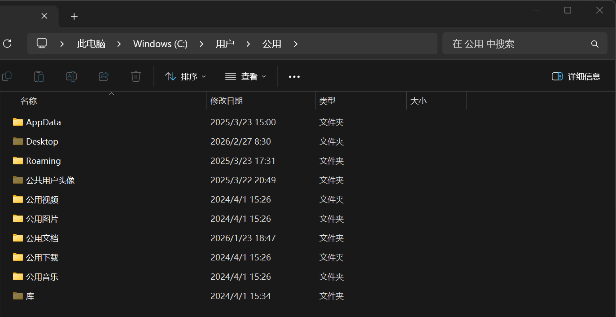Open the 排序 sort dropdown
Screen dimensions: 616x317
185,77
